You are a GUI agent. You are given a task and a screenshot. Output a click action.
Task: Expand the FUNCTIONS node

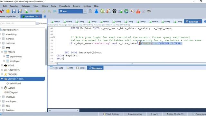coord(2,70)
